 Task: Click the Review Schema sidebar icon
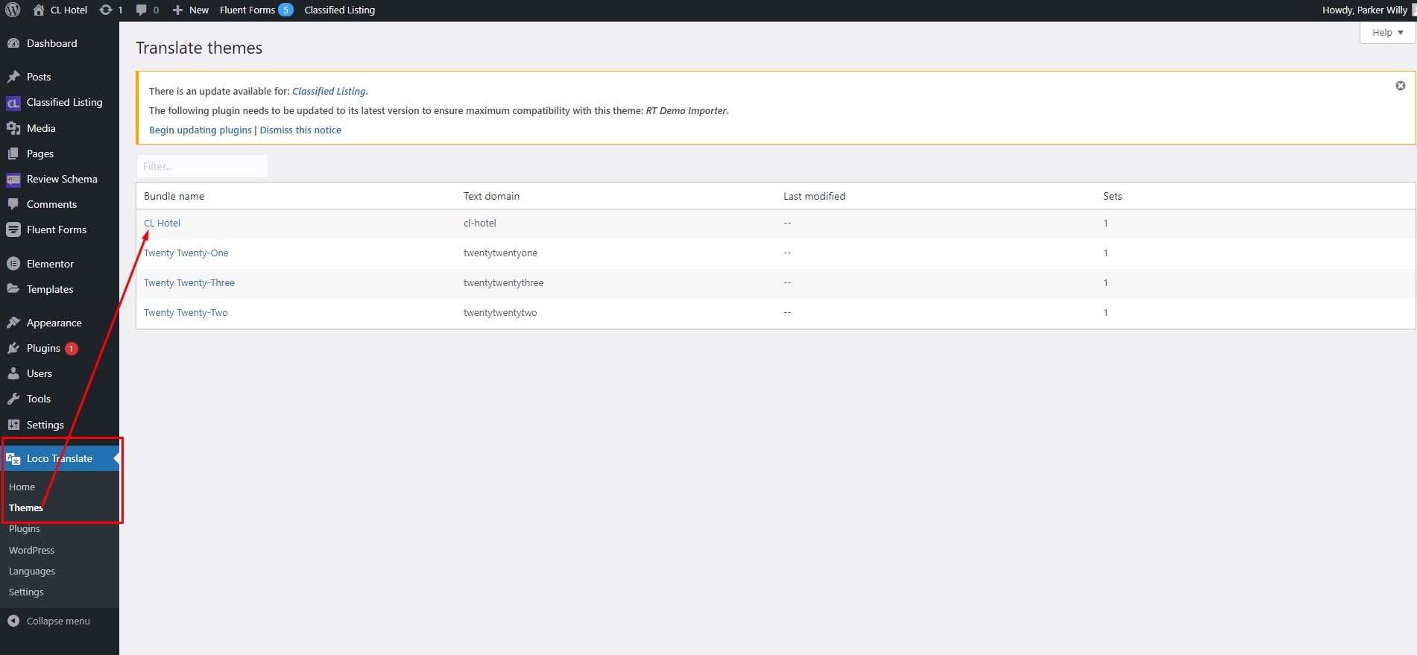pyautogui.click(x=13, y=179)
